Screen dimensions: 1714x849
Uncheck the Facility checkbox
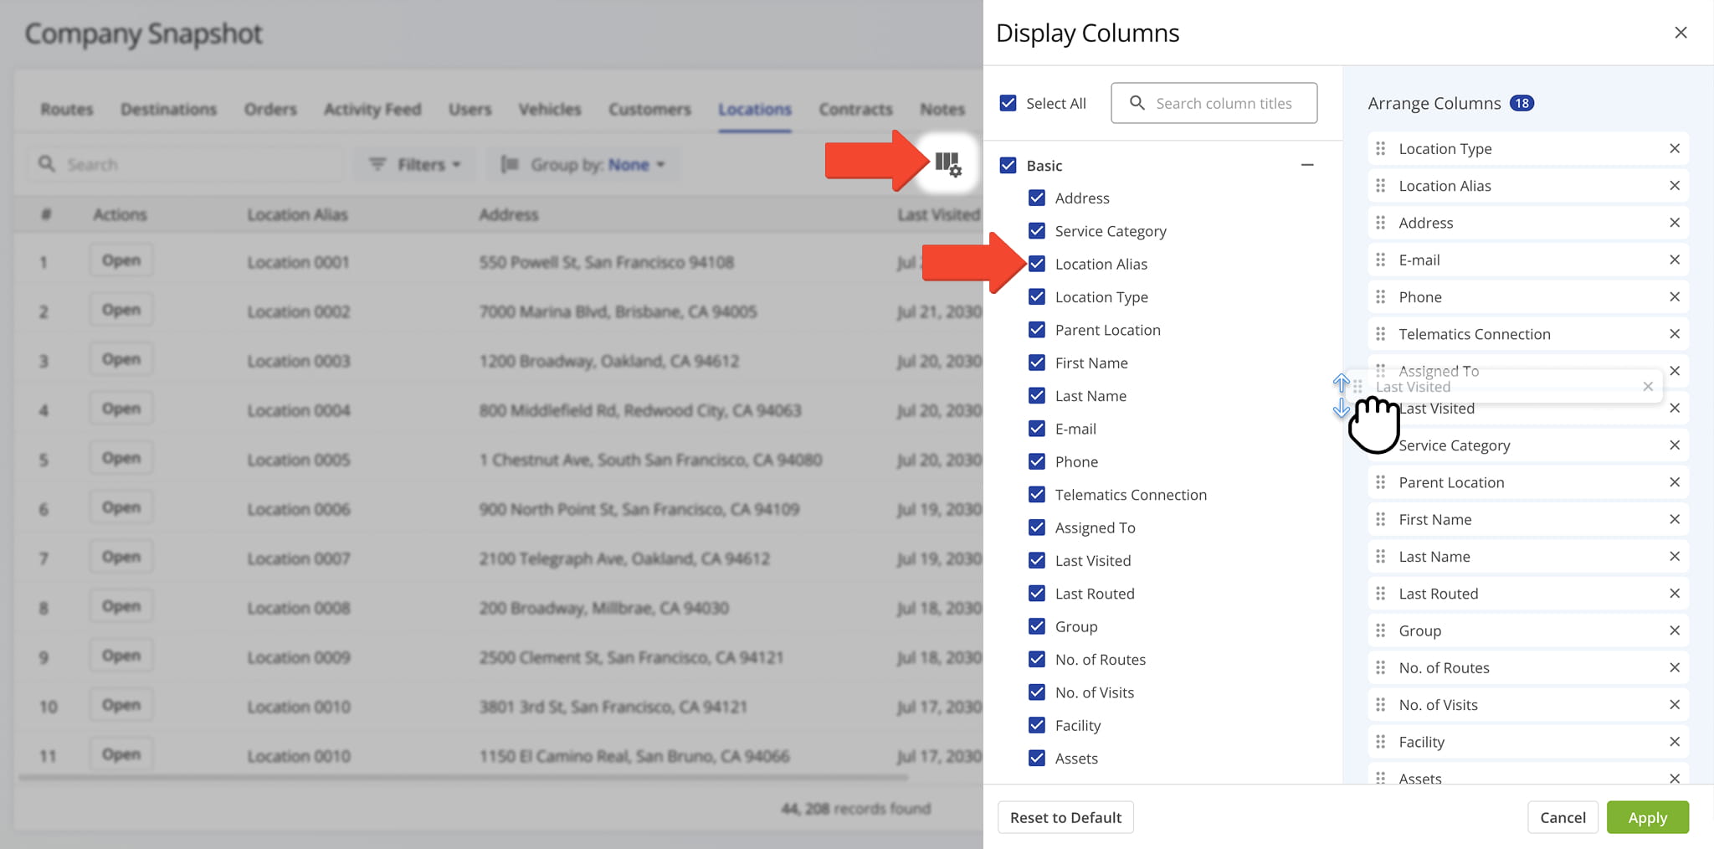(x=1037, y=725)
